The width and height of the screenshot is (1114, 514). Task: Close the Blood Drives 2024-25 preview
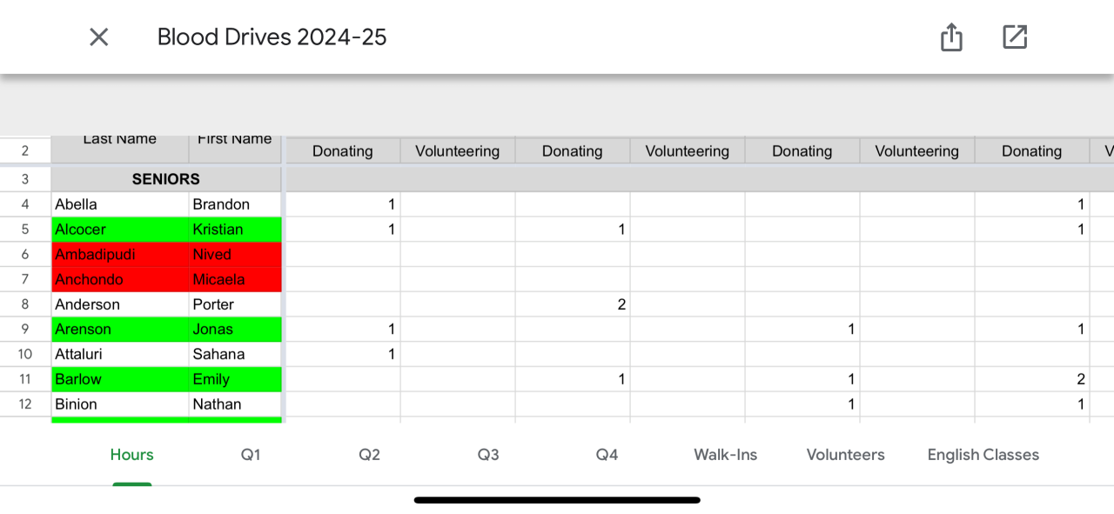[99, 37]
